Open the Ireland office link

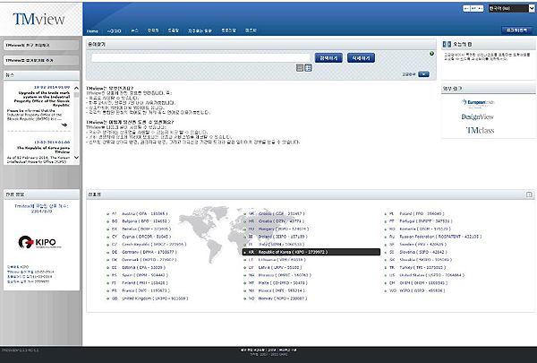pyautogui.click(x=283, y=237)
